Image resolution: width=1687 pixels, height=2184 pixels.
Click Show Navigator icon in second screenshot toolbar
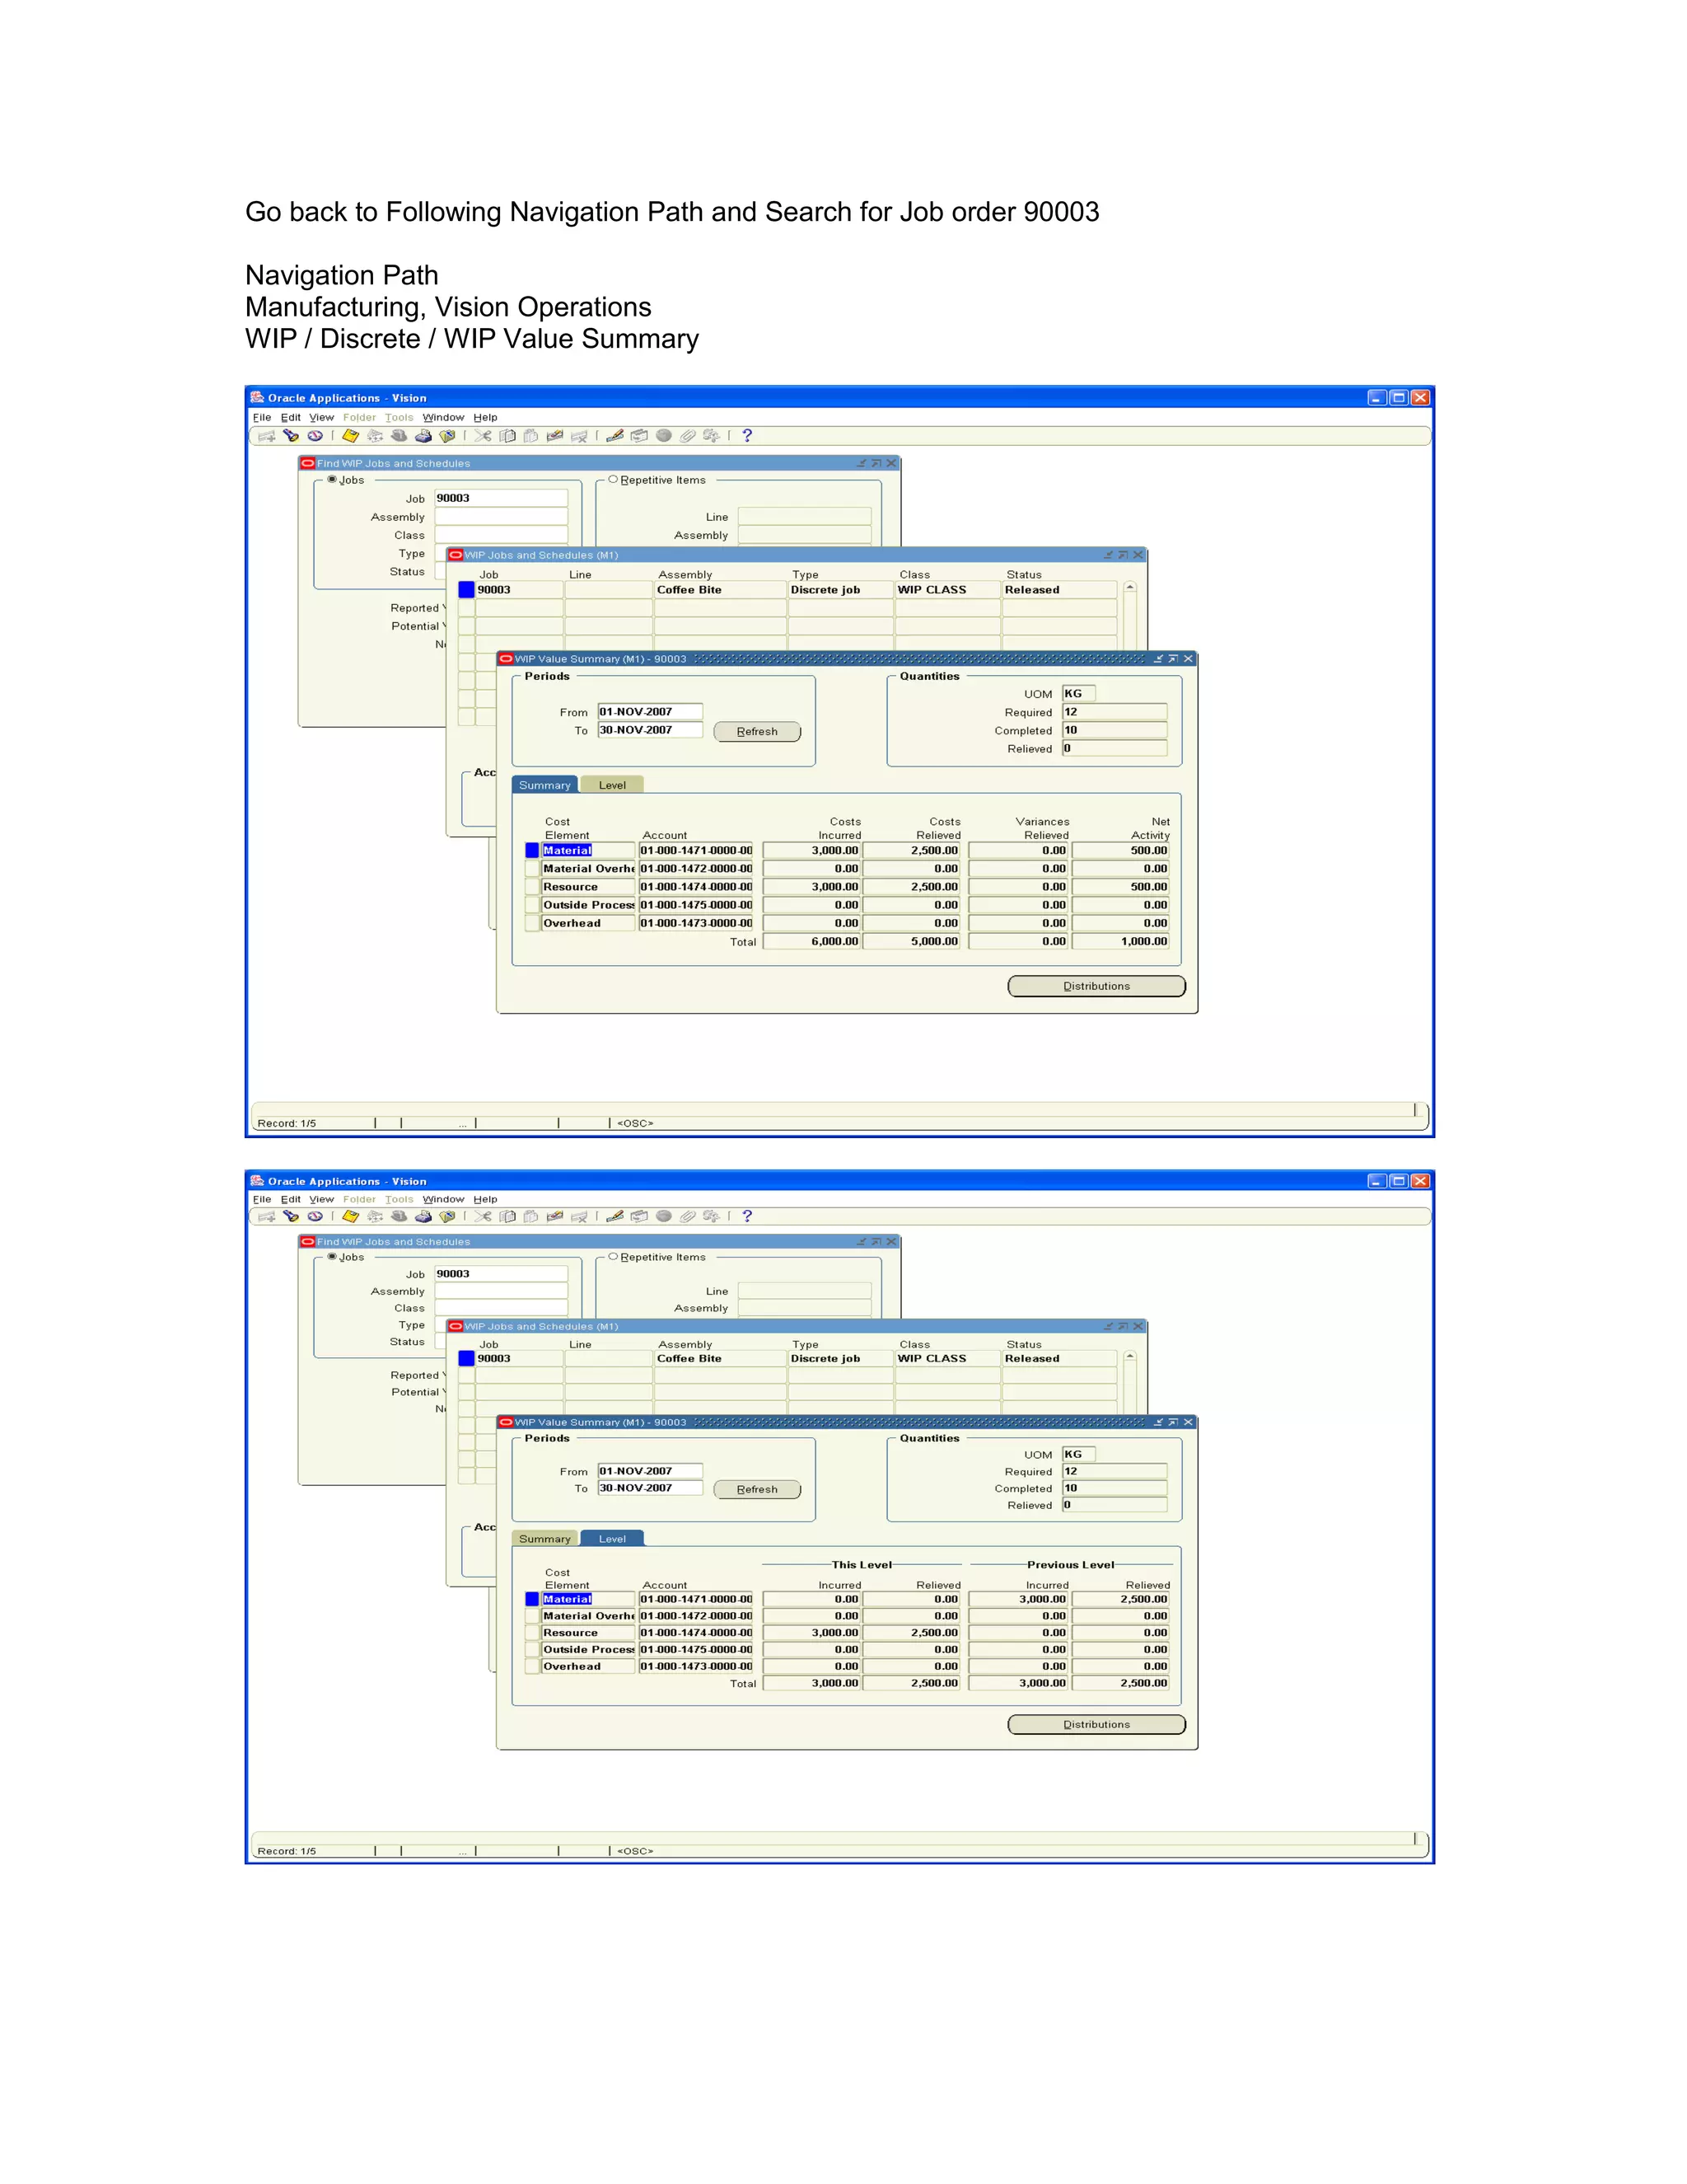pos(315,1217)
